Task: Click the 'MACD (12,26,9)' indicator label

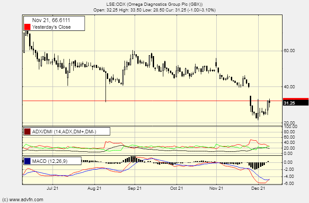Action: click(x=49, y=161)
